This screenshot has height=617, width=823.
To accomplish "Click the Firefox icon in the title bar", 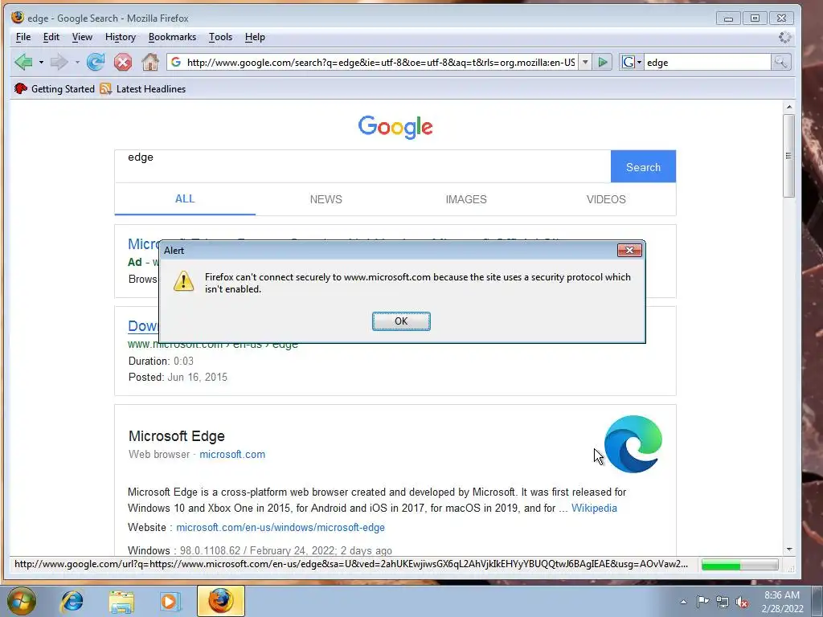I will tap(18, 18).
